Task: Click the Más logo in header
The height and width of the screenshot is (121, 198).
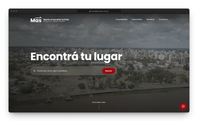Action: pyautogui.click(x=36, y=20)
